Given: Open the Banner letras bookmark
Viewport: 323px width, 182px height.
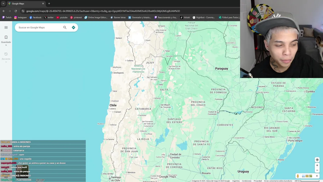Looking at the screenshot, I should click(118, 17).
